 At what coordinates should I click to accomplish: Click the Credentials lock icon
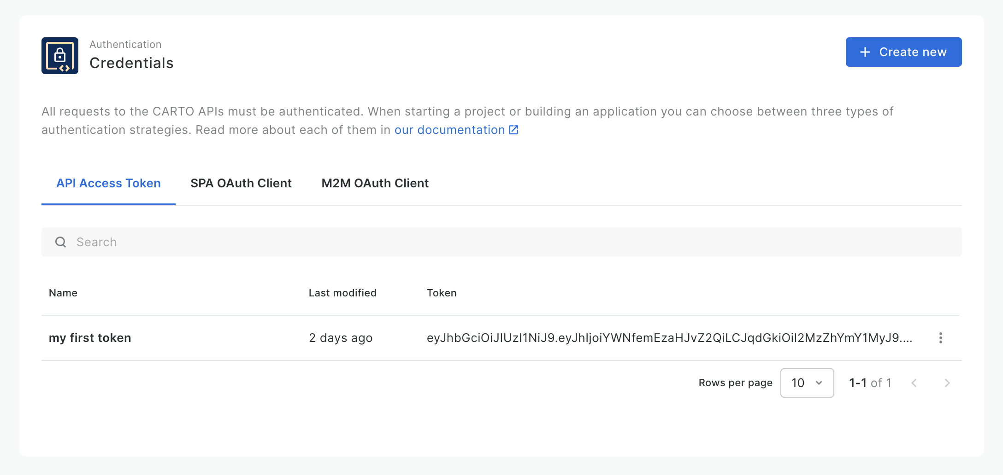coord(60,56)
